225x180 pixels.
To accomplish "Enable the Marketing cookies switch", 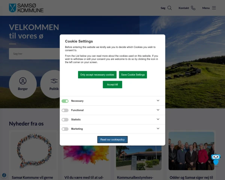I will (x=65, y=129).
